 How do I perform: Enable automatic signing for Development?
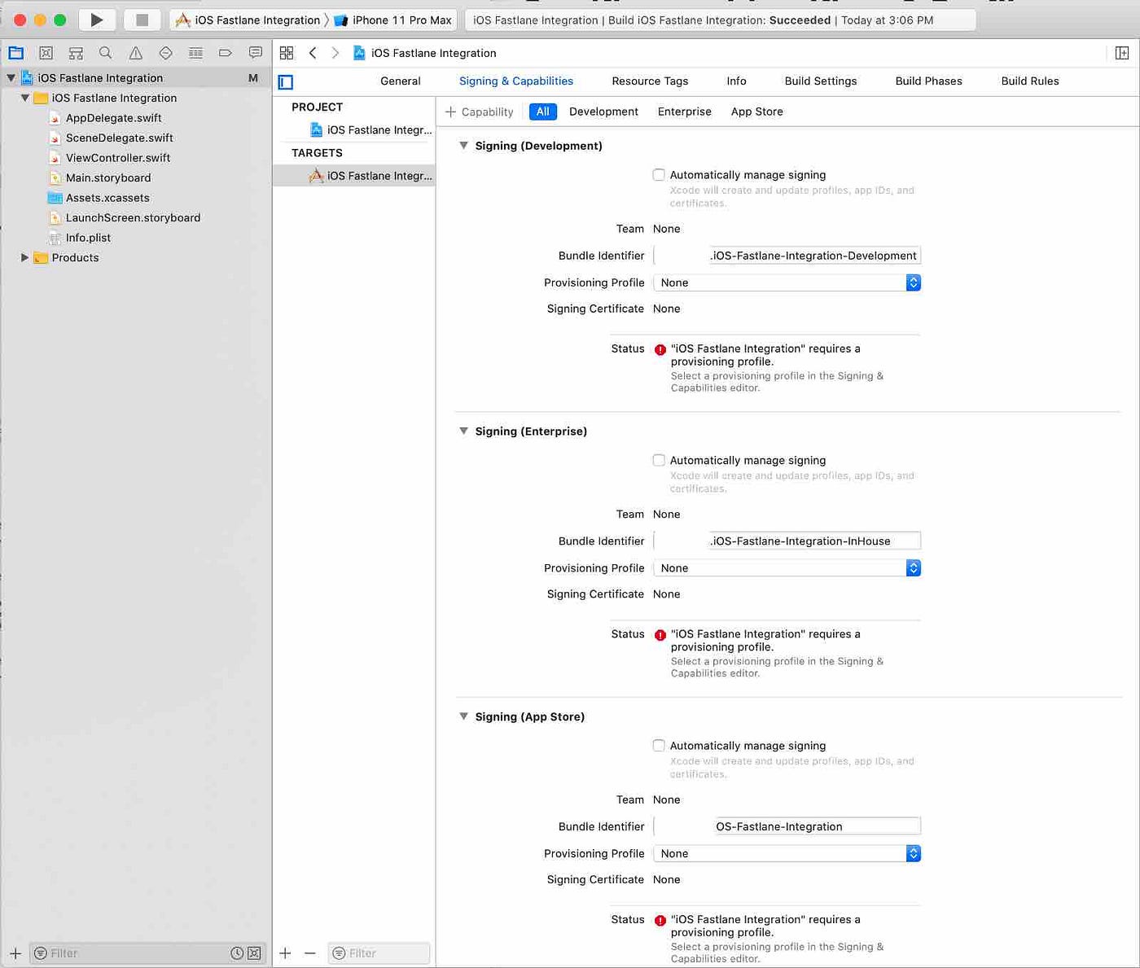(x=659, y=174)
